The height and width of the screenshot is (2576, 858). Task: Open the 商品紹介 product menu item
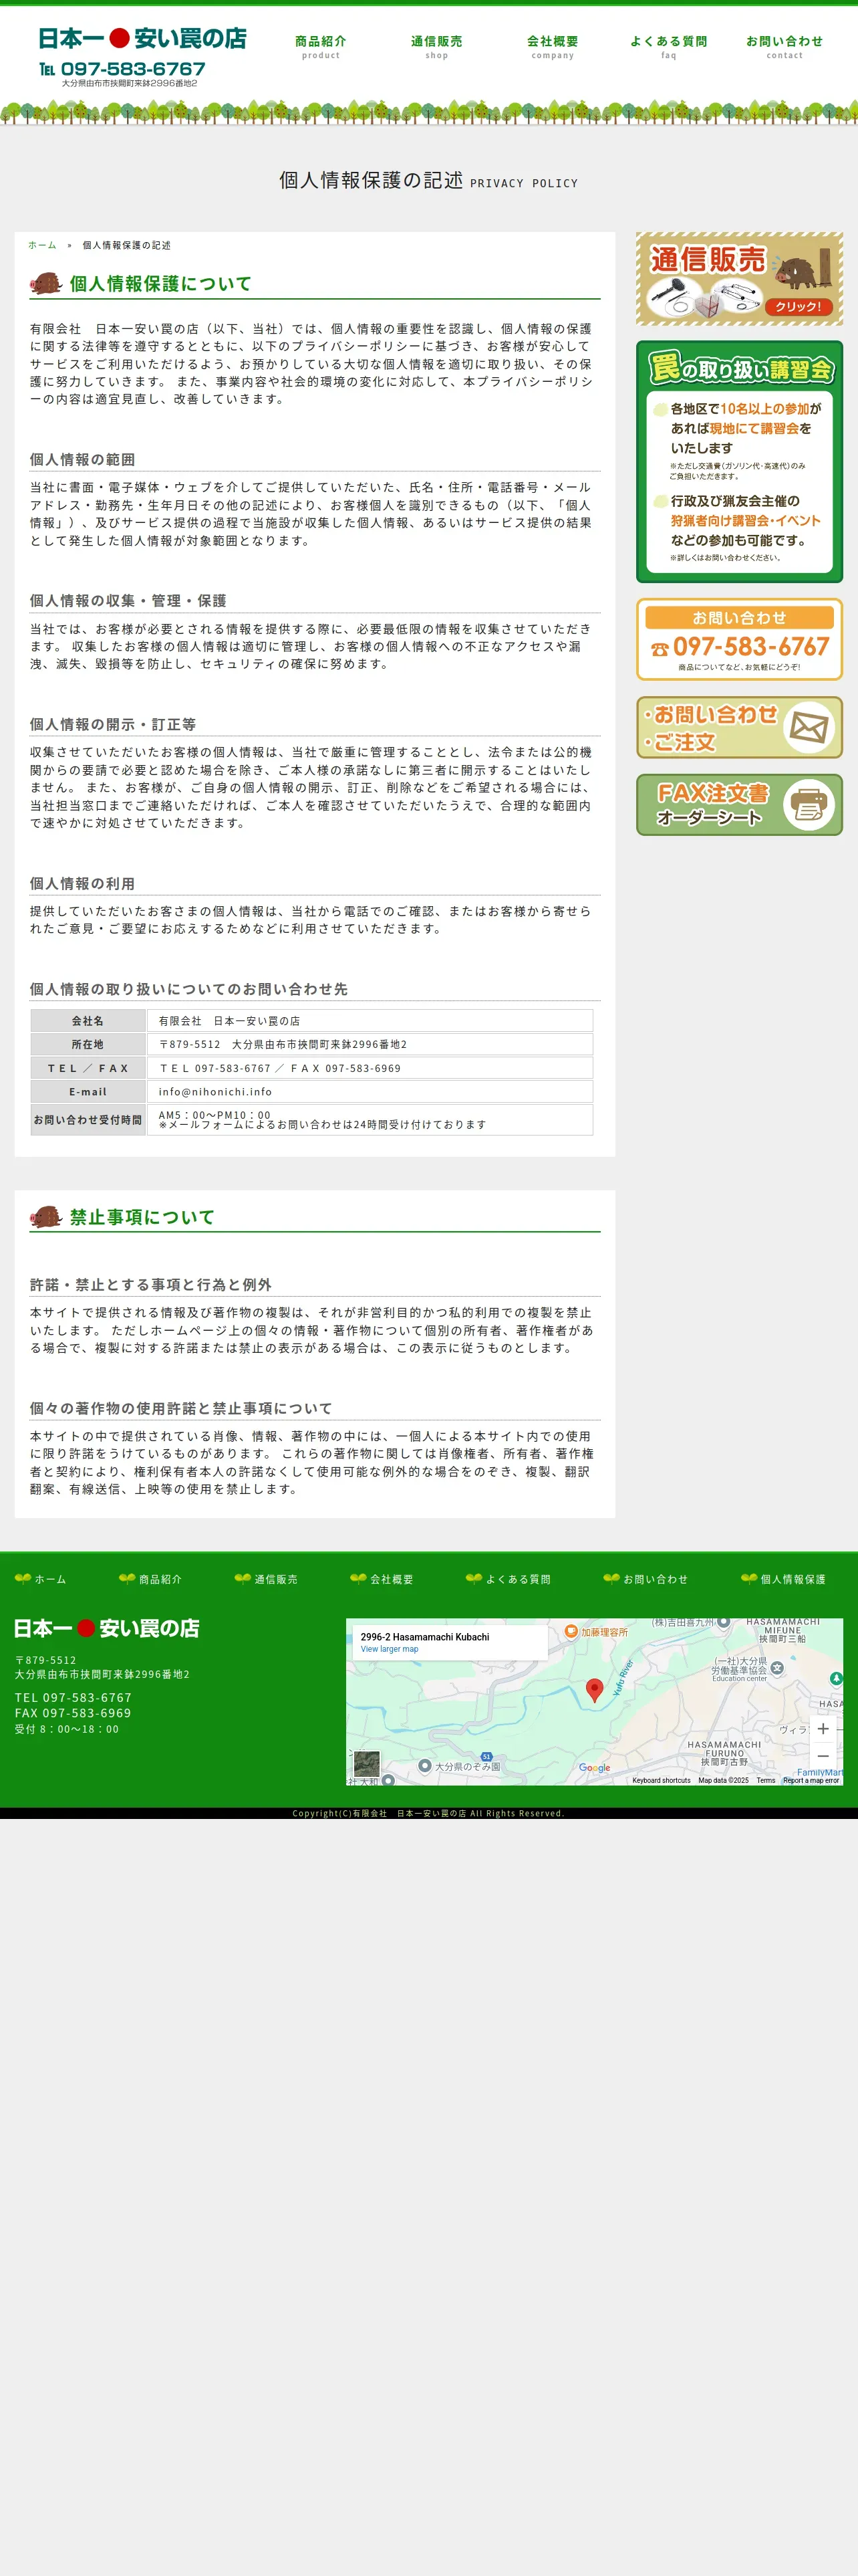coord(321,47)
